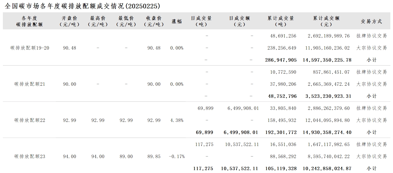Click lowest price 92.99 of 碳排放配额22

coord(126,120)
